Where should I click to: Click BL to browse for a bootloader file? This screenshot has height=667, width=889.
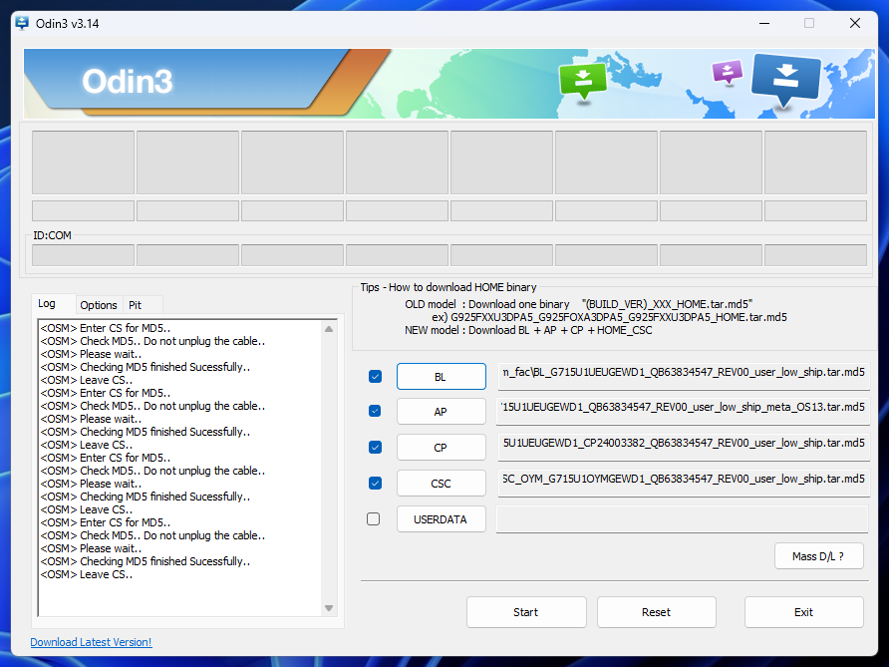pos(441,376)
